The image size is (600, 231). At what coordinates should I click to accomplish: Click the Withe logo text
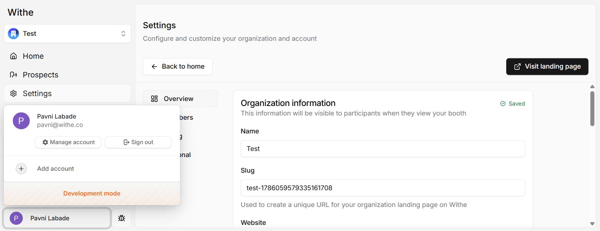[21, 12]
